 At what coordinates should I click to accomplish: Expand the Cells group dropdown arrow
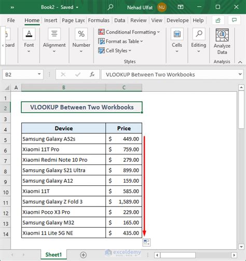[177, 51]
